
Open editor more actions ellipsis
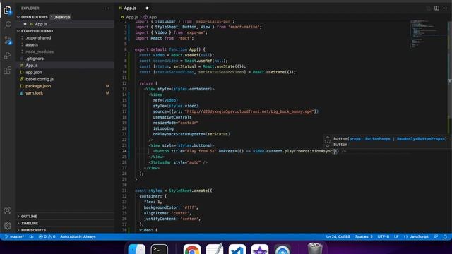pyautogui.click(x=445, y=8)
